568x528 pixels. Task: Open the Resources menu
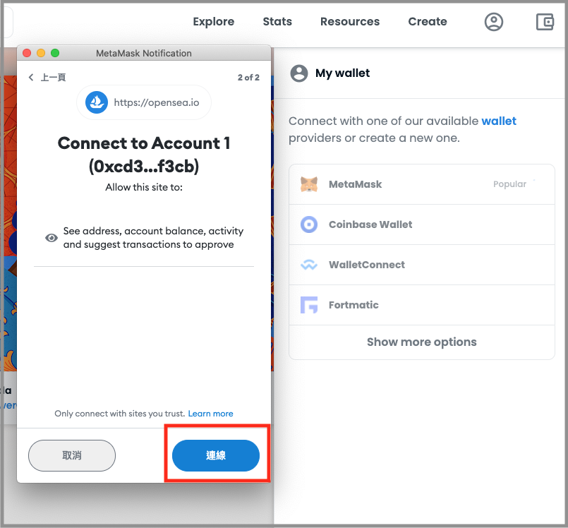click(350, 21)
